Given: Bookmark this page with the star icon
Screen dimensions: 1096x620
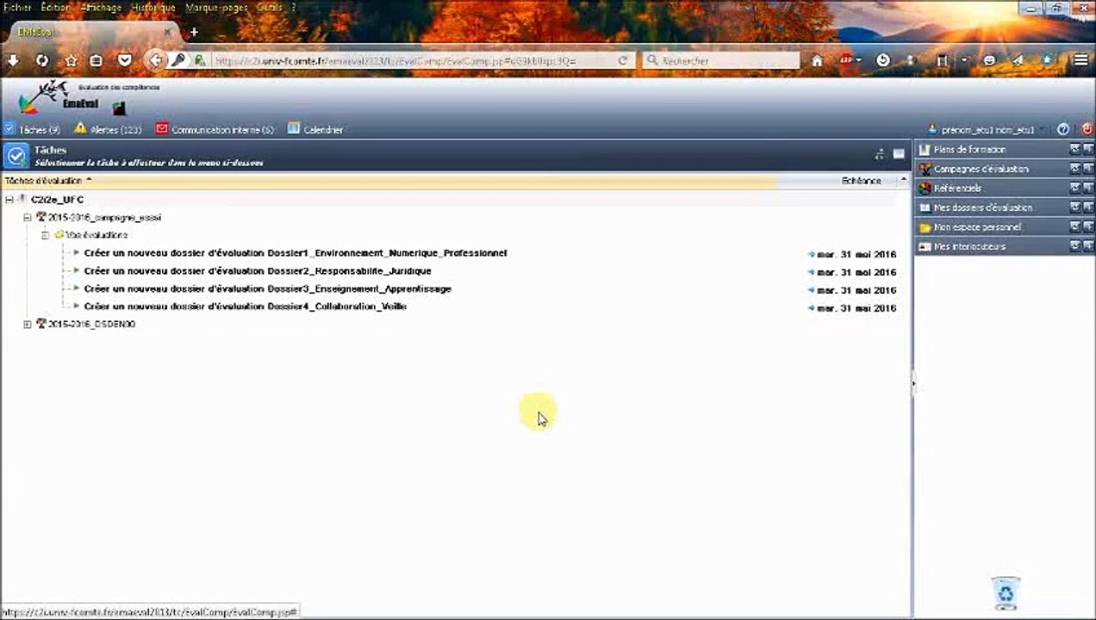Looking at the screenshot, I should (71, 60).
